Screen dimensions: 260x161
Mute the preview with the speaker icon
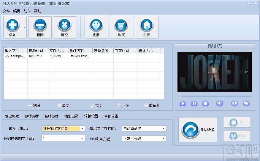(x=220, y=104)
